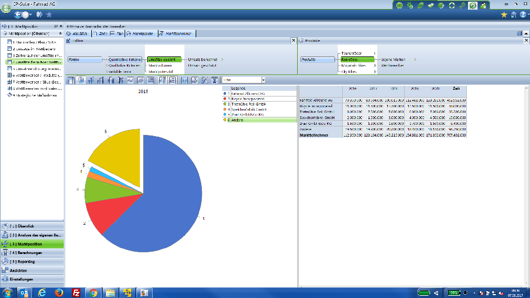
Task: Select the Marktvolumen node in Fakten
Action: [x=160, y=65]
